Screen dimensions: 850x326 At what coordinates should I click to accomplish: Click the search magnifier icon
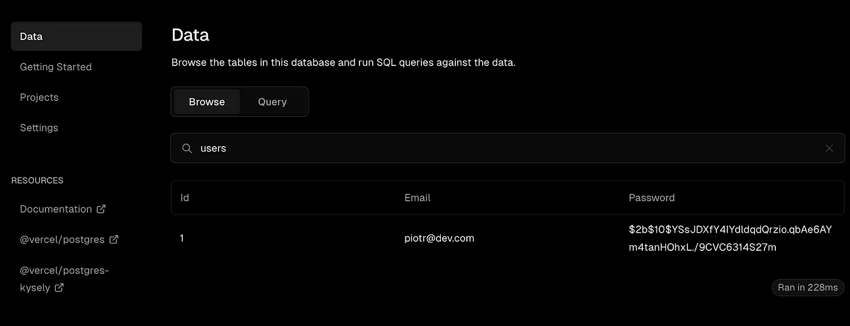pos(188,148)
